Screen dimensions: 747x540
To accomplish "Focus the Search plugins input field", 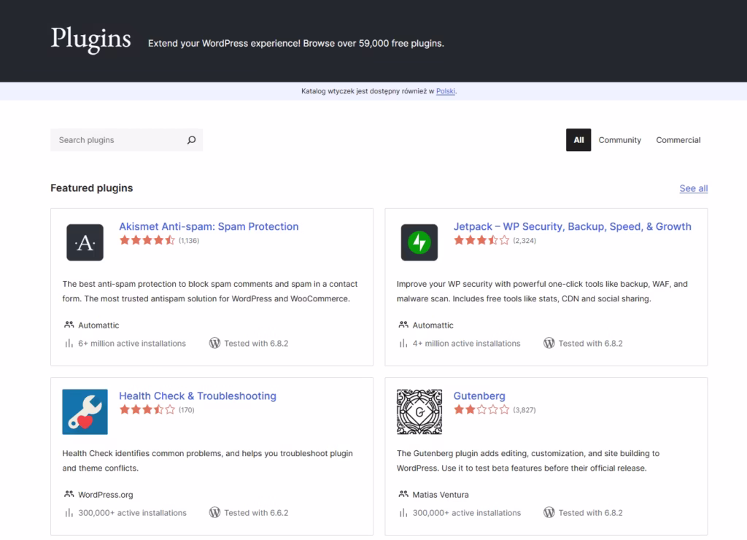I will click(117, 140).
